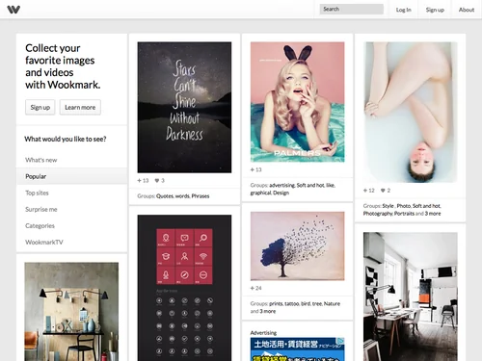Open the advertising group link
The image size is (482, 361).
tap(282, 185)
